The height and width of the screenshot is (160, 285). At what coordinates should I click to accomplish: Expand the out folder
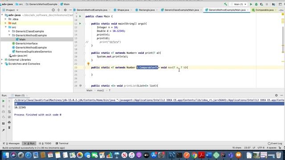(x=6, y=23)
